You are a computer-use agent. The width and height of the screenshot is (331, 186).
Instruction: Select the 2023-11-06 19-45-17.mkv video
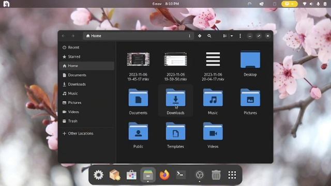pyautogui.click(x=138, y=66)
